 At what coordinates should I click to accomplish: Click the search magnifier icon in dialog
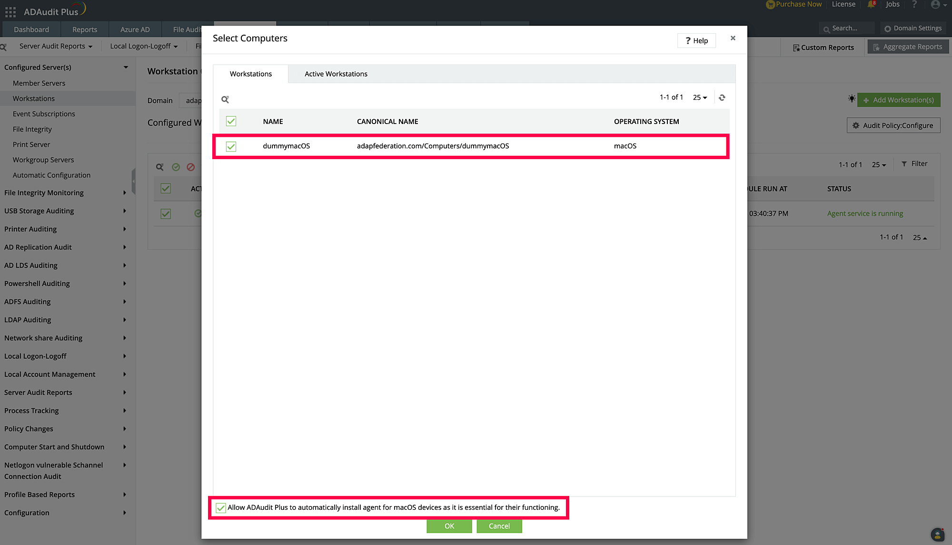pos(225,99)
